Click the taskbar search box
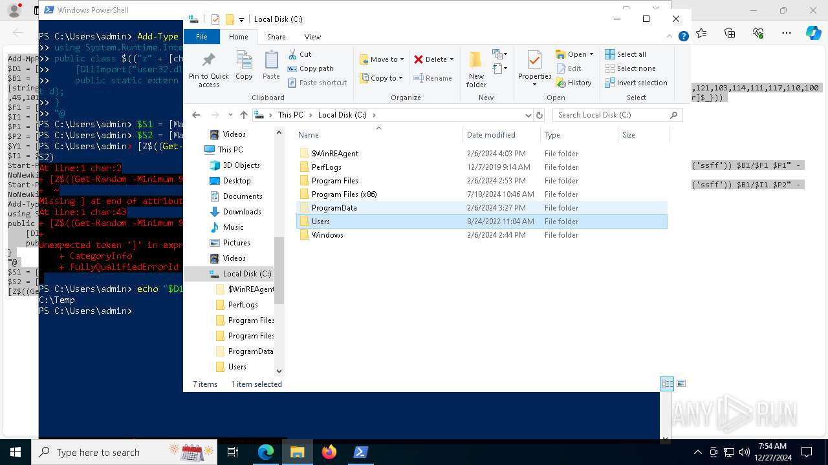The width and height of the screenshot is (828, 465). point(123,452)
